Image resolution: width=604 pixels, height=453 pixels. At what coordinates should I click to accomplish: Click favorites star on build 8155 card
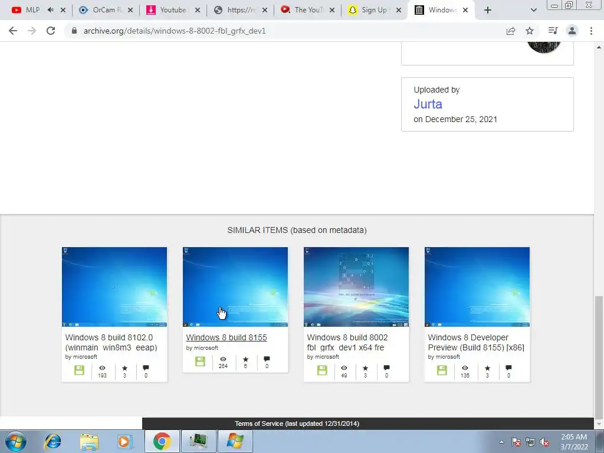point(245,359)
